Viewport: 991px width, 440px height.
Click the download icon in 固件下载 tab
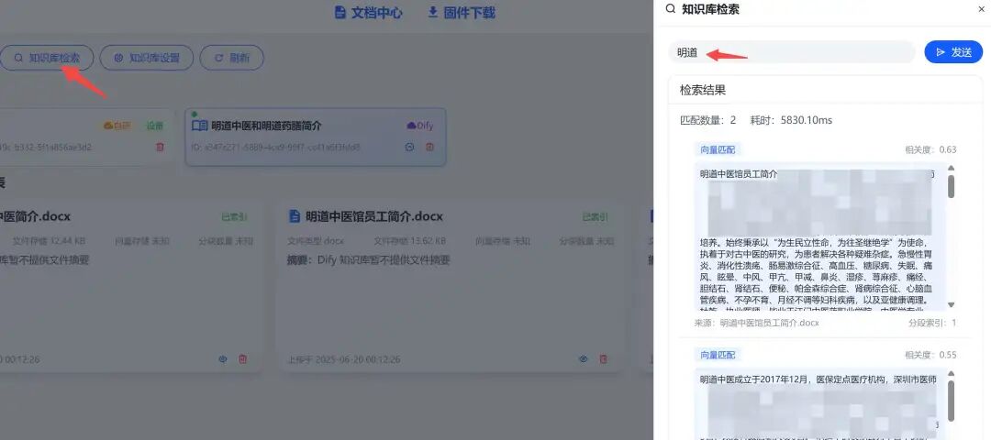coord(433,12)
